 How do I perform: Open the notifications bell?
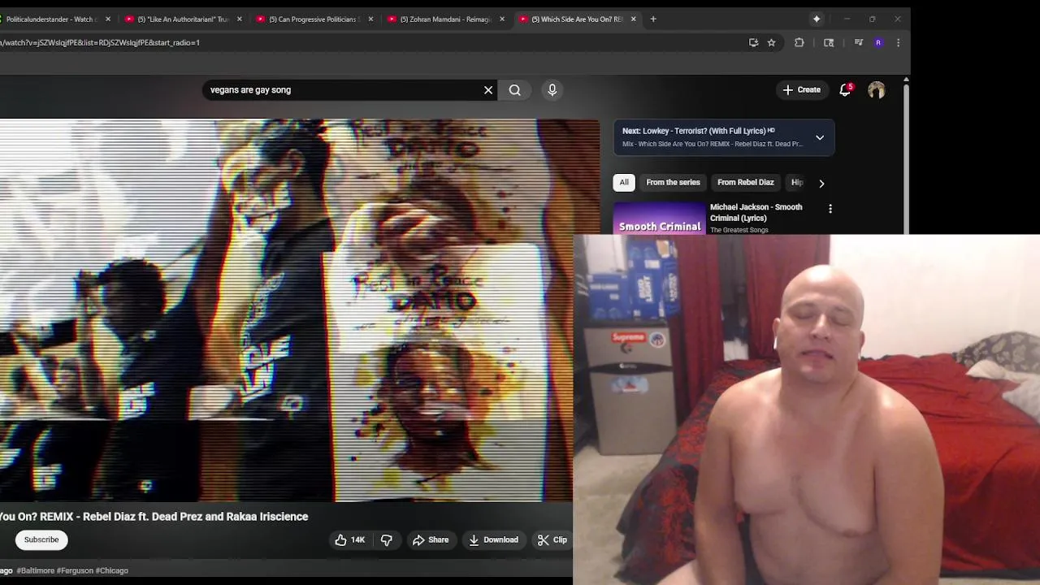point(845,90)
